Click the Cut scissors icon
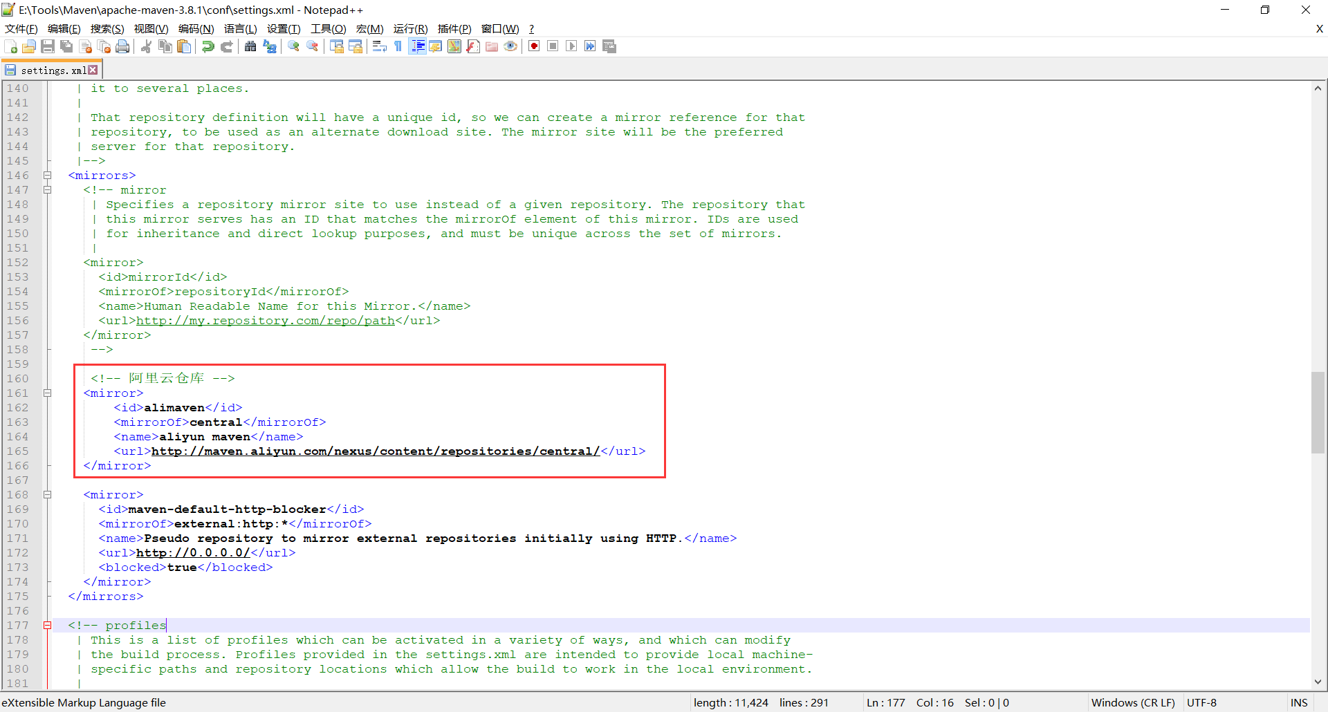 click(x=146, y=46)
